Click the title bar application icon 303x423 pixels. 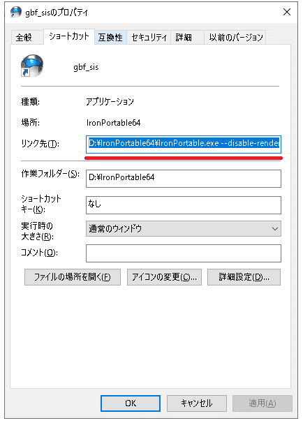[15, 12]
